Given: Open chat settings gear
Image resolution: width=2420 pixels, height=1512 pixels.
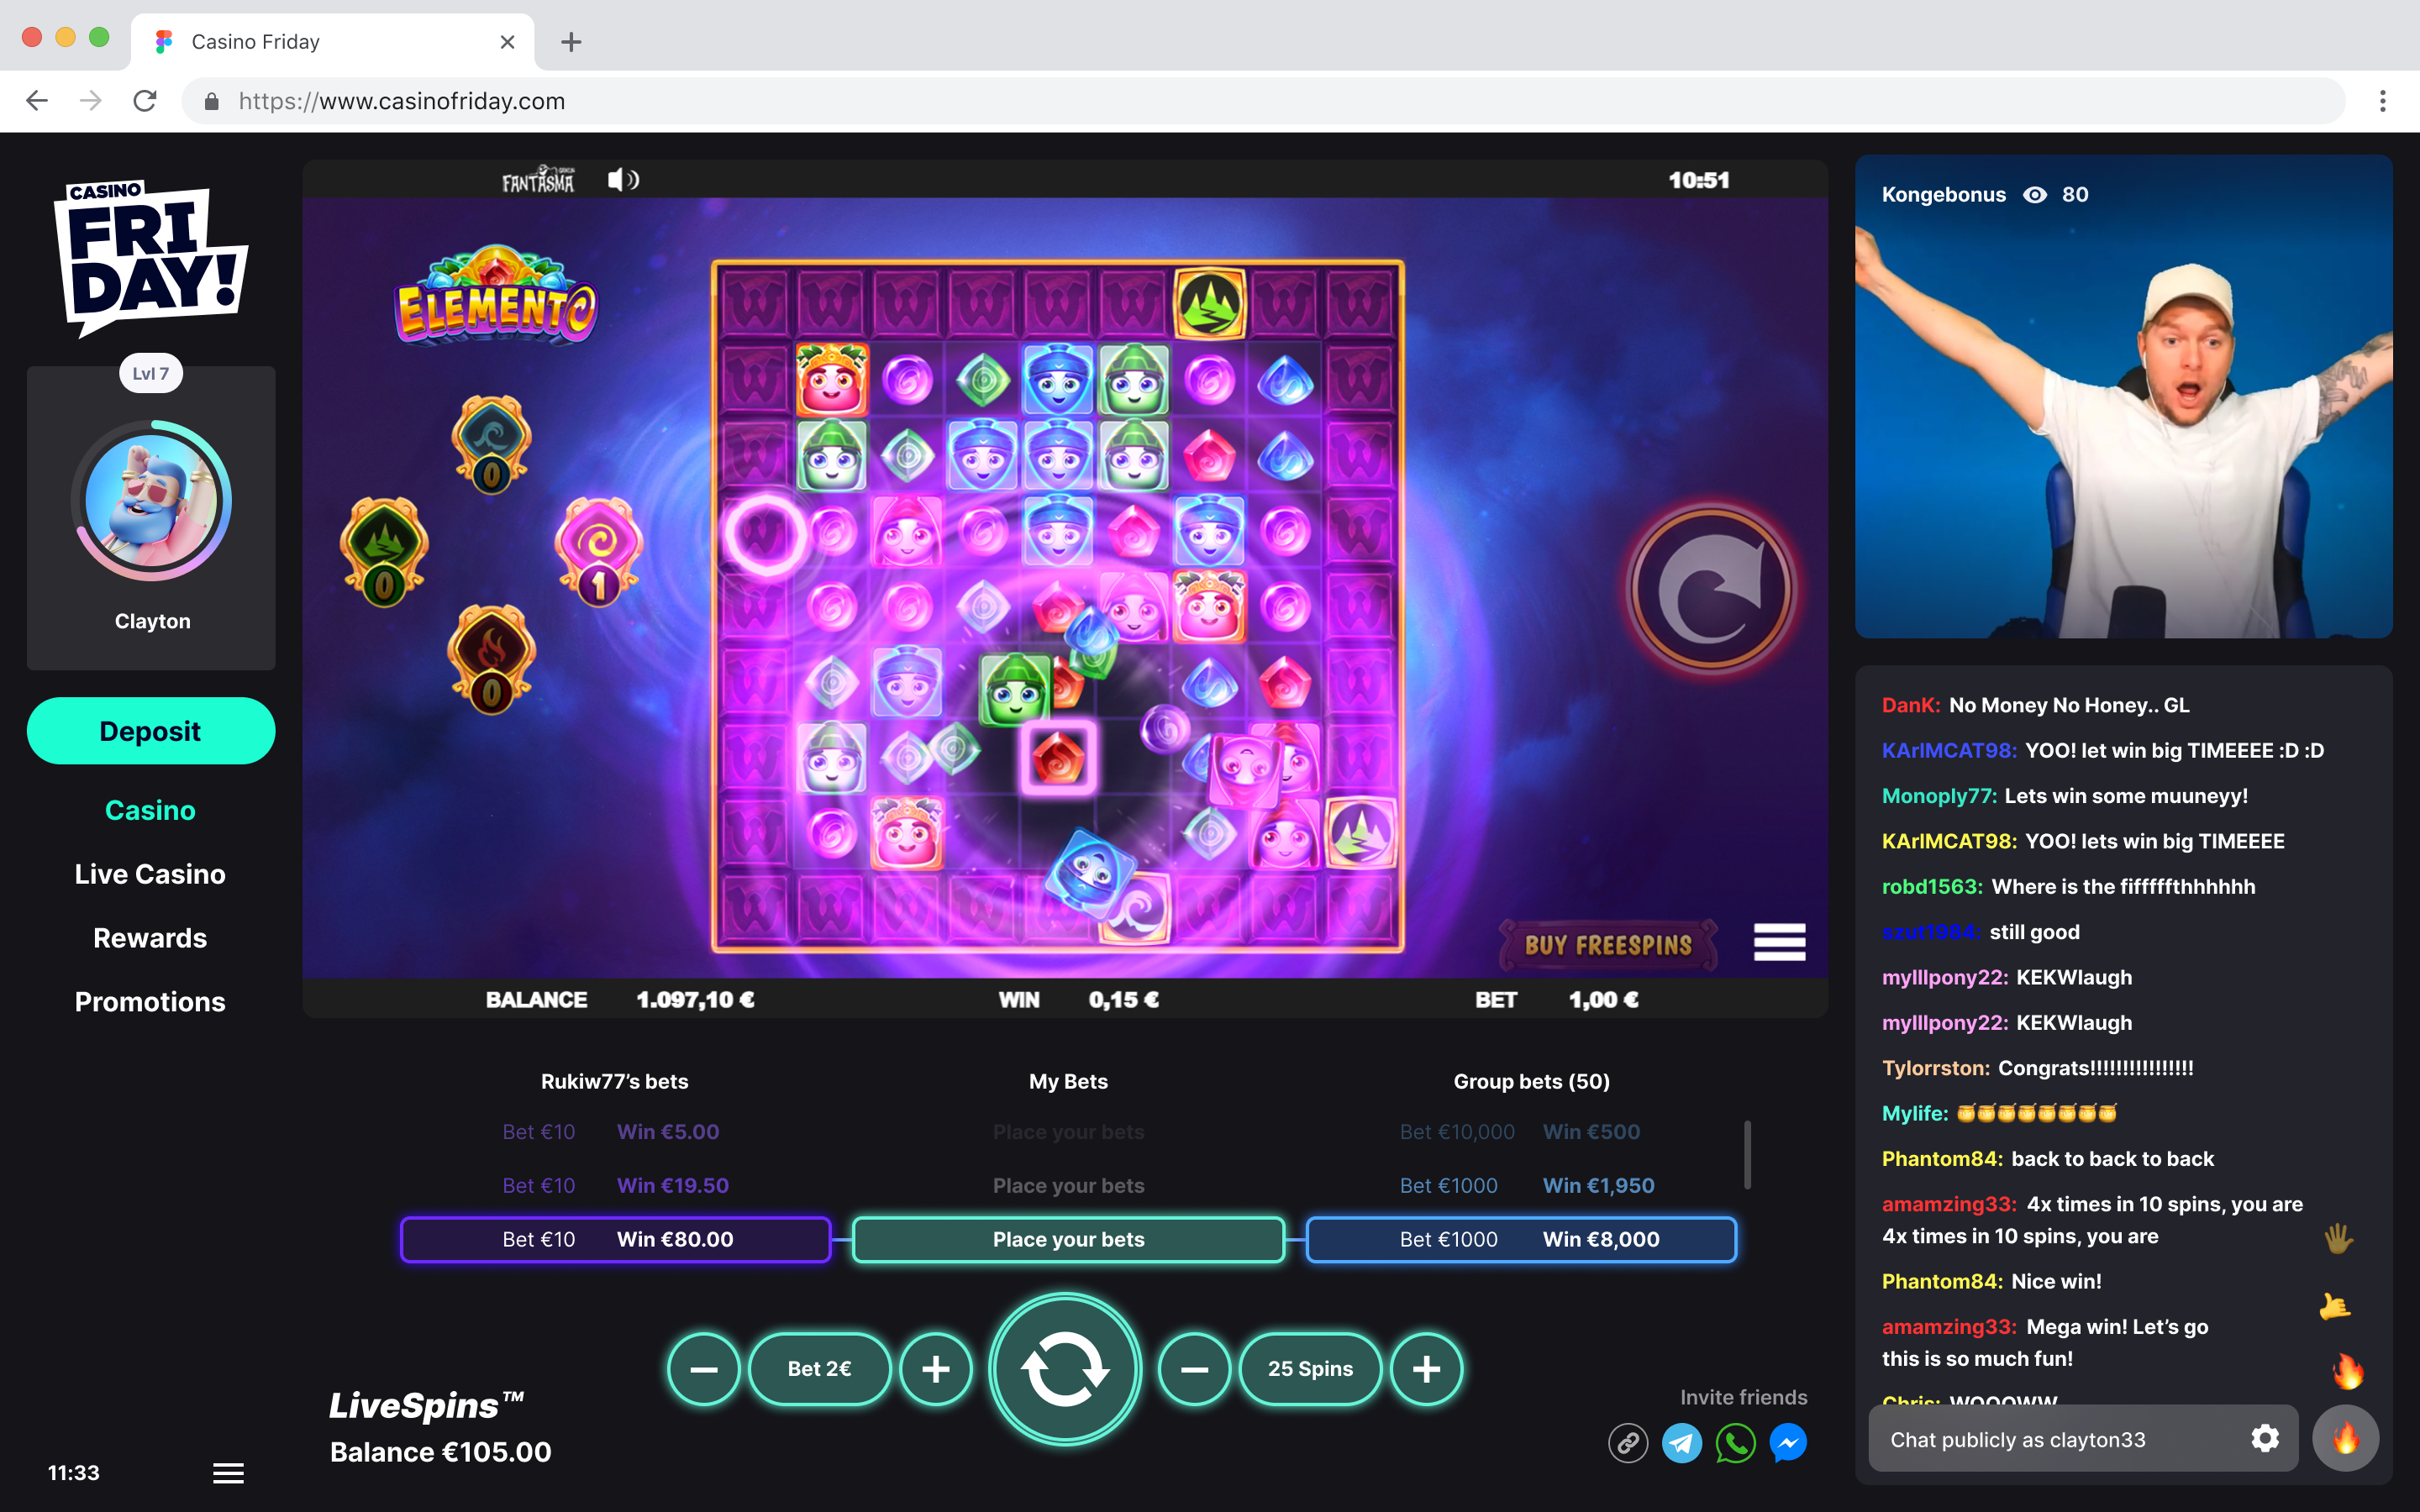Looking at the screenshot, I should coord(2265,1439).
